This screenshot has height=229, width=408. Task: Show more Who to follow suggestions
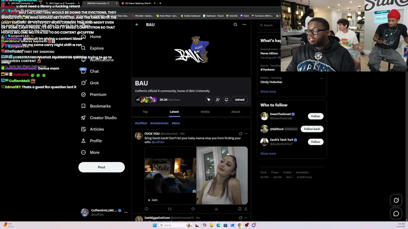[x=268, y=154]
